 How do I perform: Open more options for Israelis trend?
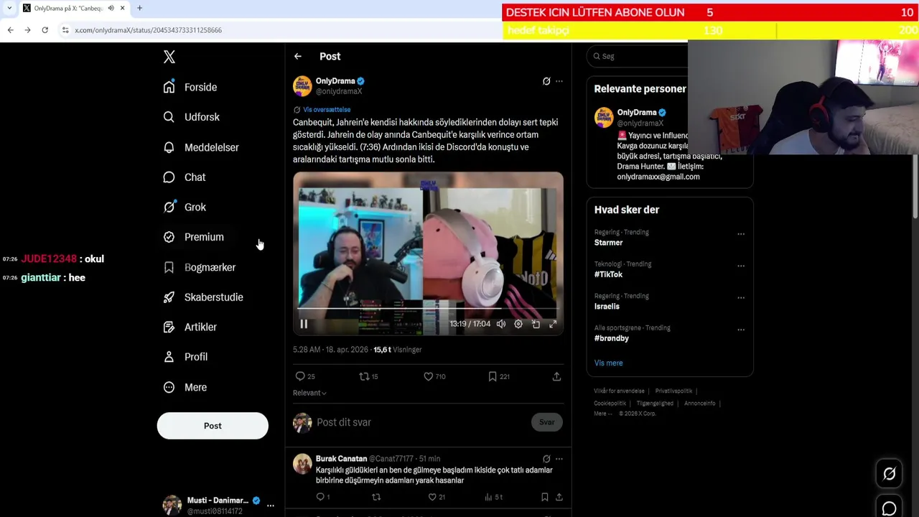(740, 298)
